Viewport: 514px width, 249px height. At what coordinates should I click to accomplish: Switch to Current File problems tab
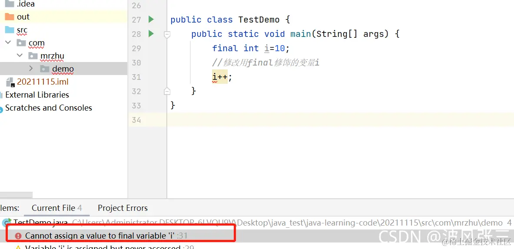tap(57, 208)
